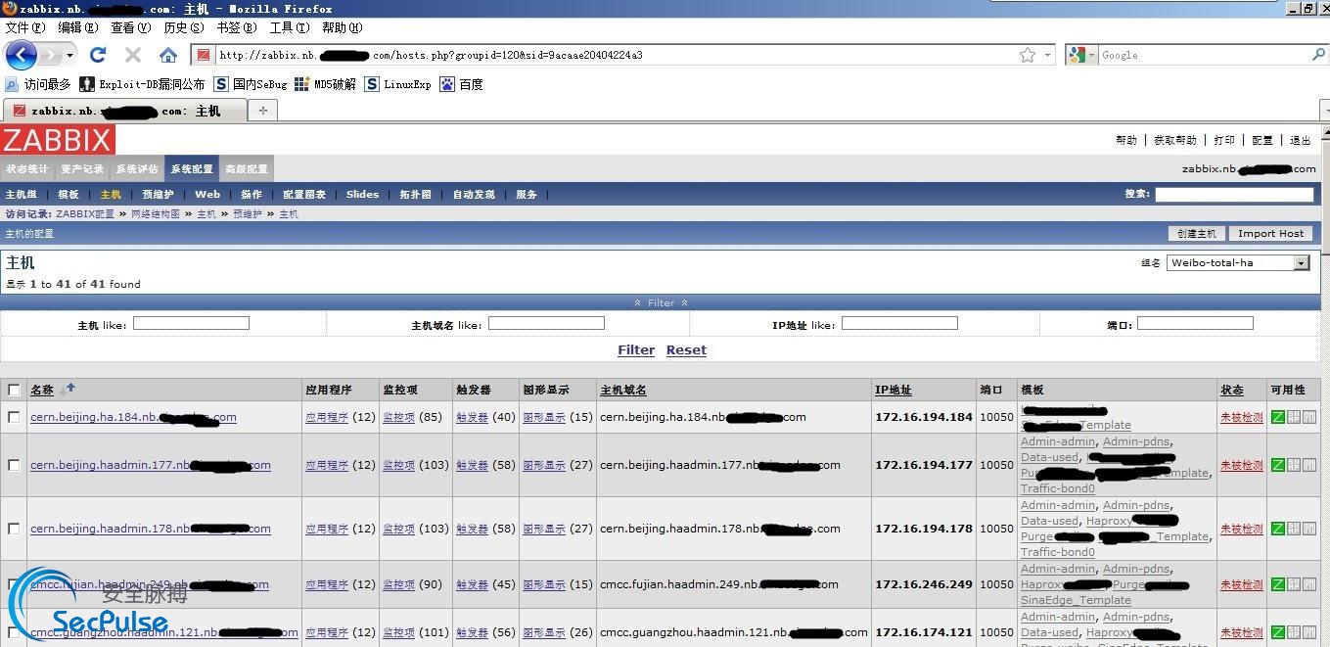
Task: Click the Traffic-bond0 template link for 172.16.194.177
Action: (x=1058, y=488)
